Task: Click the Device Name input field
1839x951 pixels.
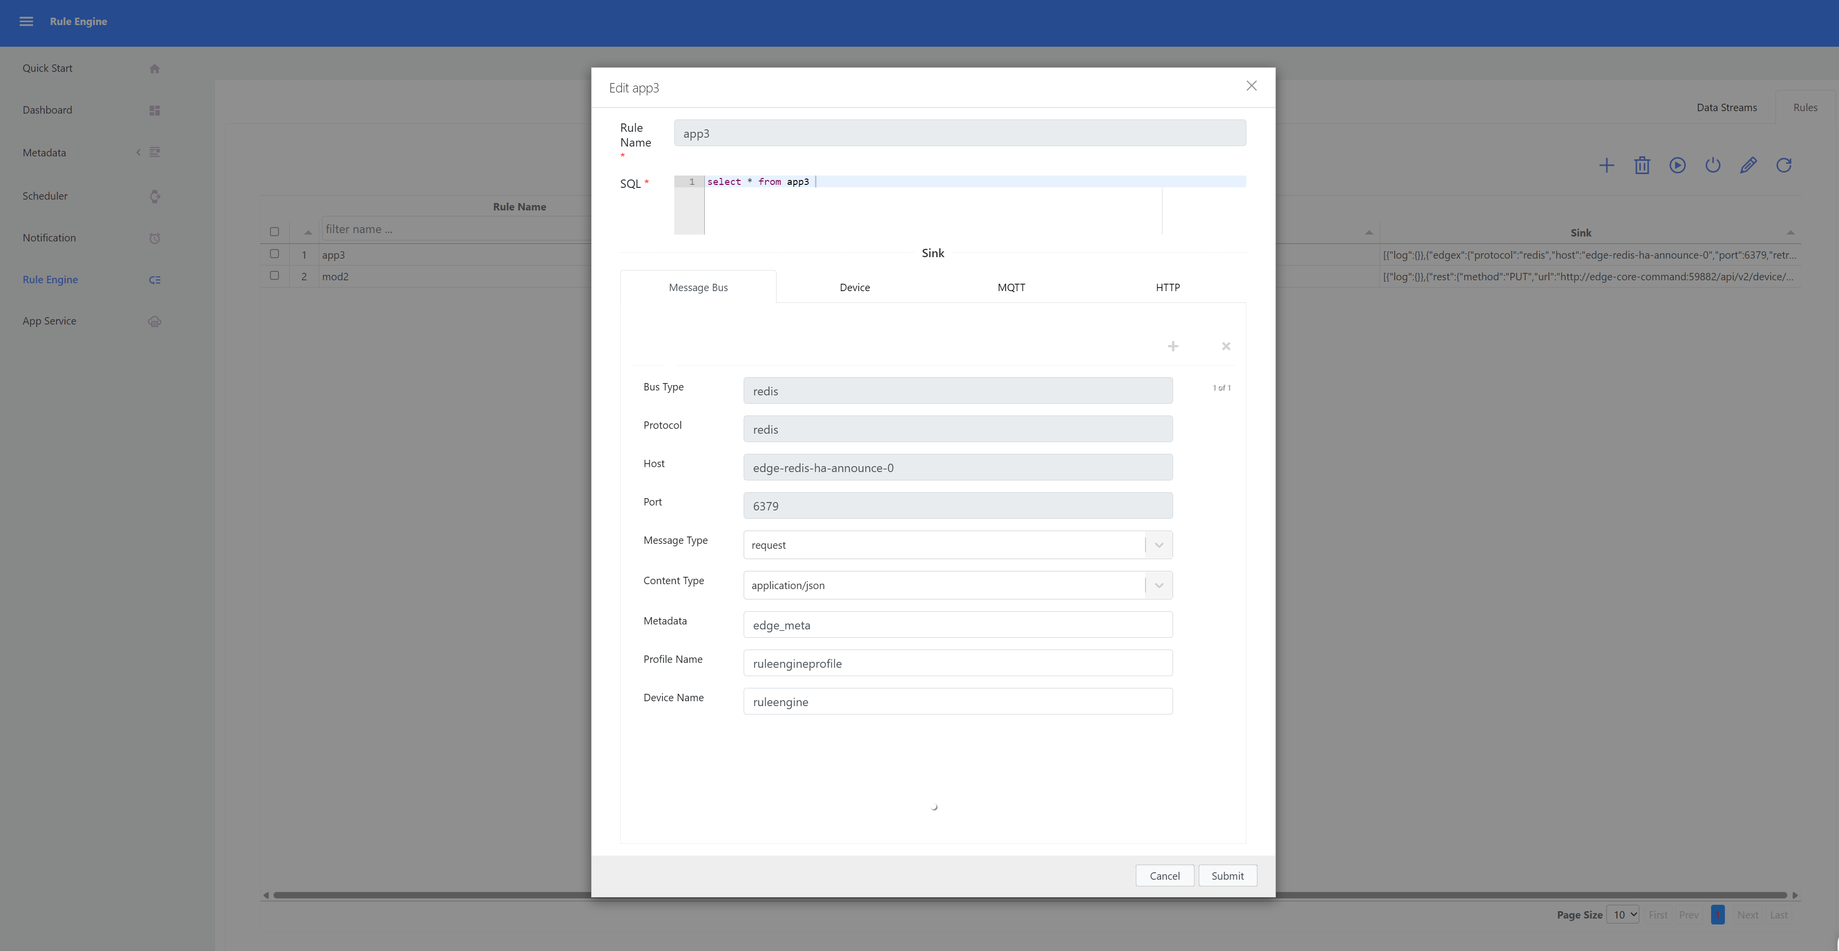Action: tap(957, 701)
